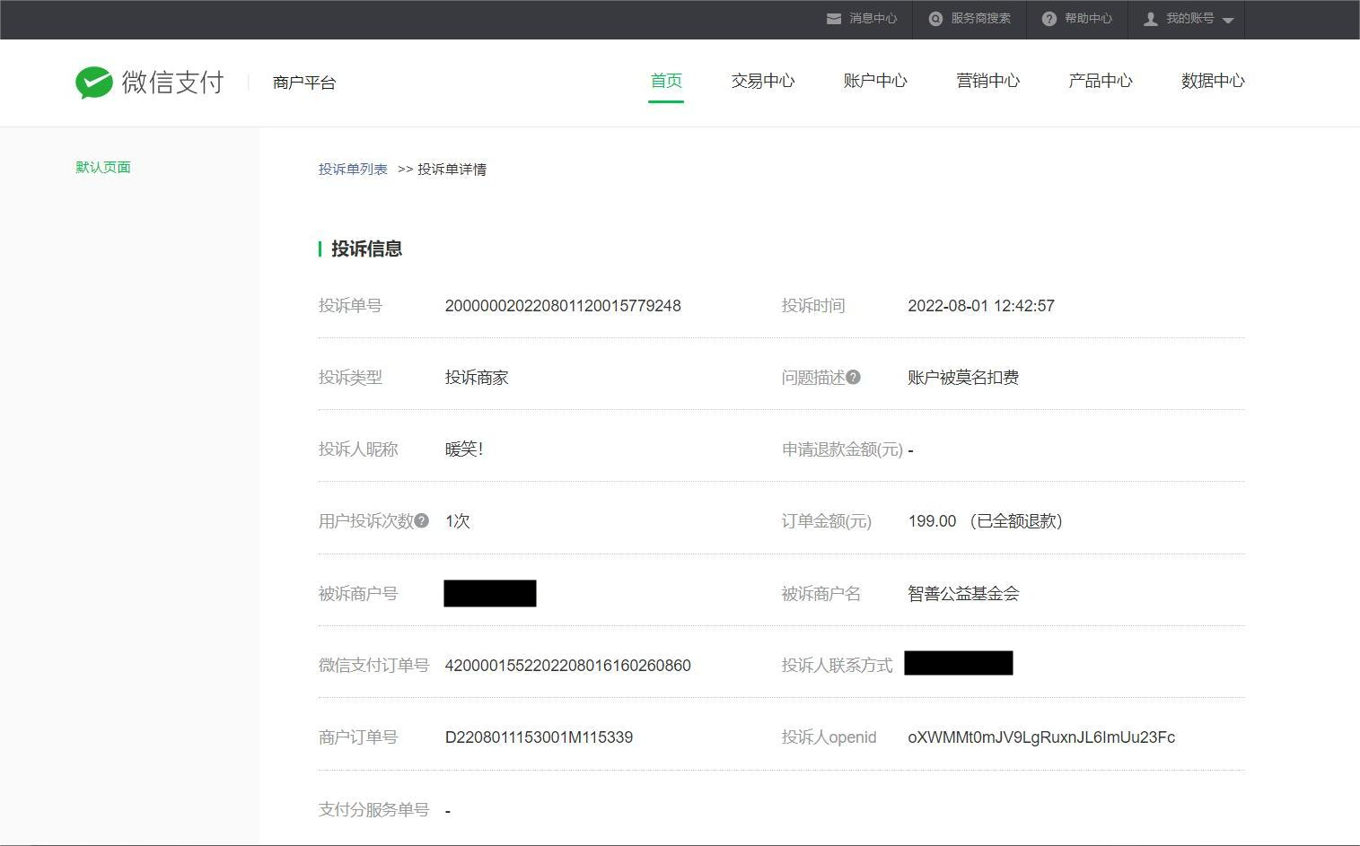The width and height of the screenshot is (1360, 846).
Task: Click the 订单金额(元) field label
Action: [x=827, y=521]
